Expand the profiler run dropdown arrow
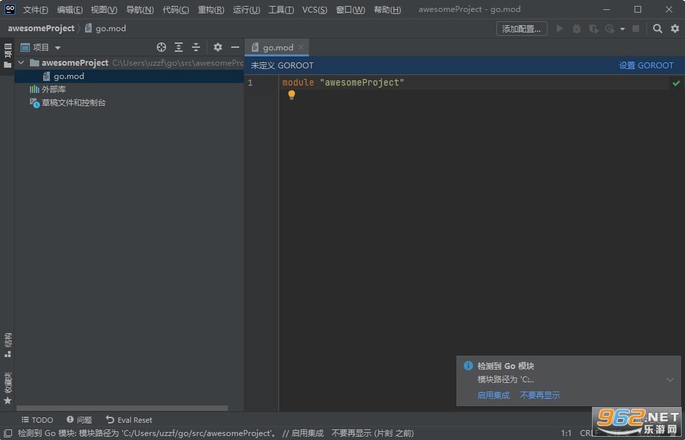This screenshot has height=440, width=685. pos(622,29)
